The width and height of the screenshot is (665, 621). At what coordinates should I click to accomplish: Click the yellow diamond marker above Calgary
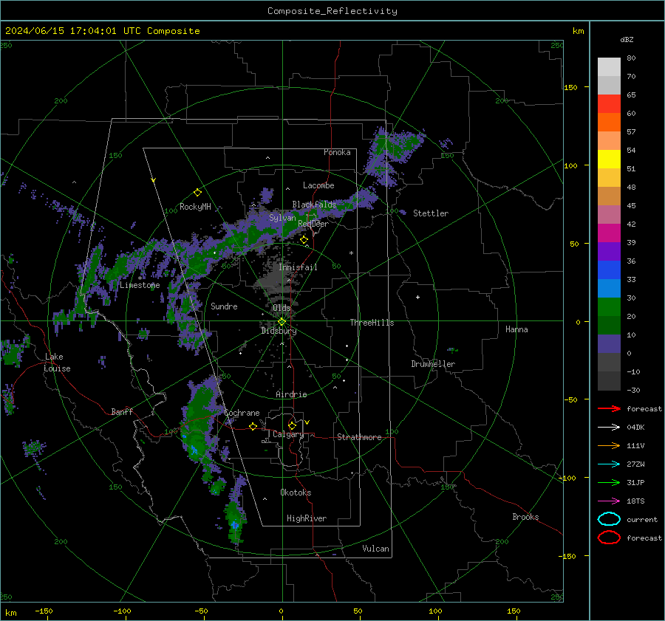coord(292,425)
